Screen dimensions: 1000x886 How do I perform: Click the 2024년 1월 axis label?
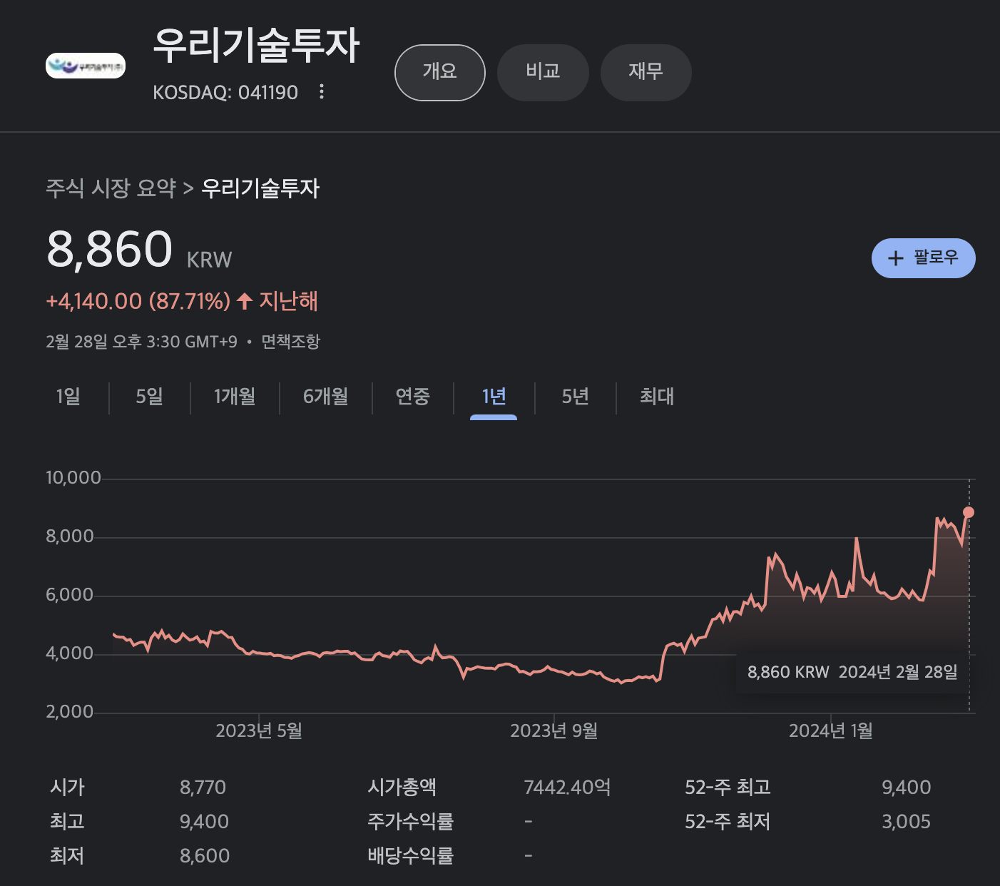[831, 731]
